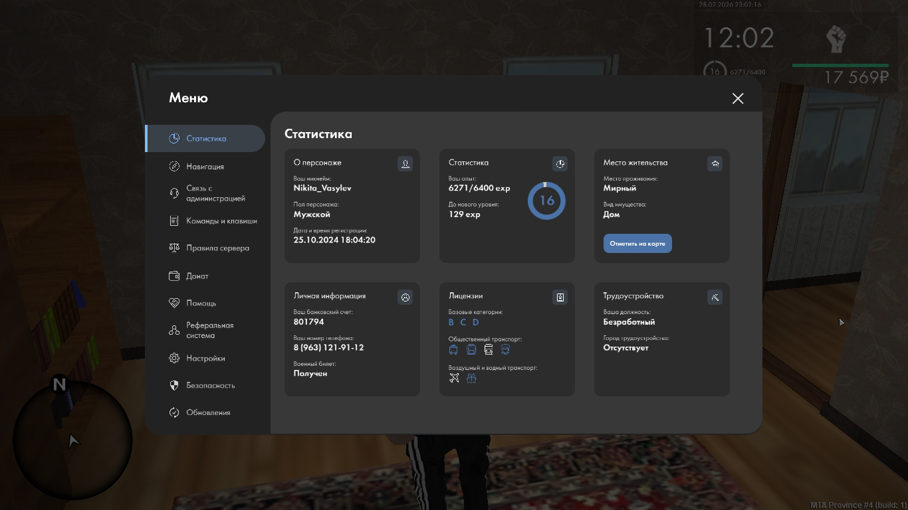The height and width of the screenshot is (510, 908).
Task: Click the face icon in Личная информация card
Action: [x=405, y=297]
